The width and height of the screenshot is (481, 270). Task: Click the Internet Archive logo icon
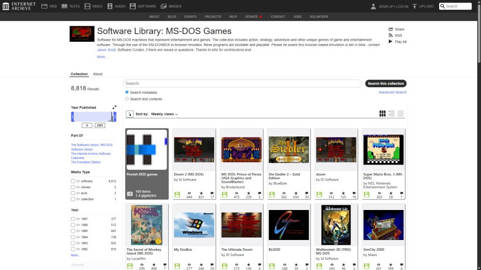6,6
